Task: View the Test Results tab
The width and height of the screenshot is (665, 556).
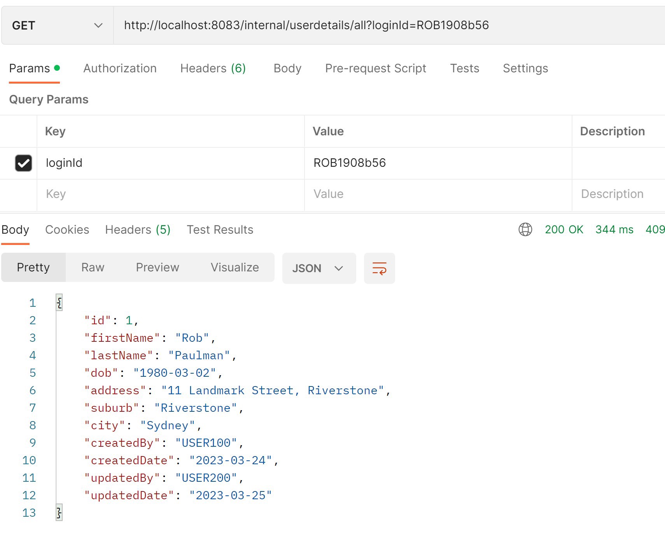Action: (x=220, y=229)
